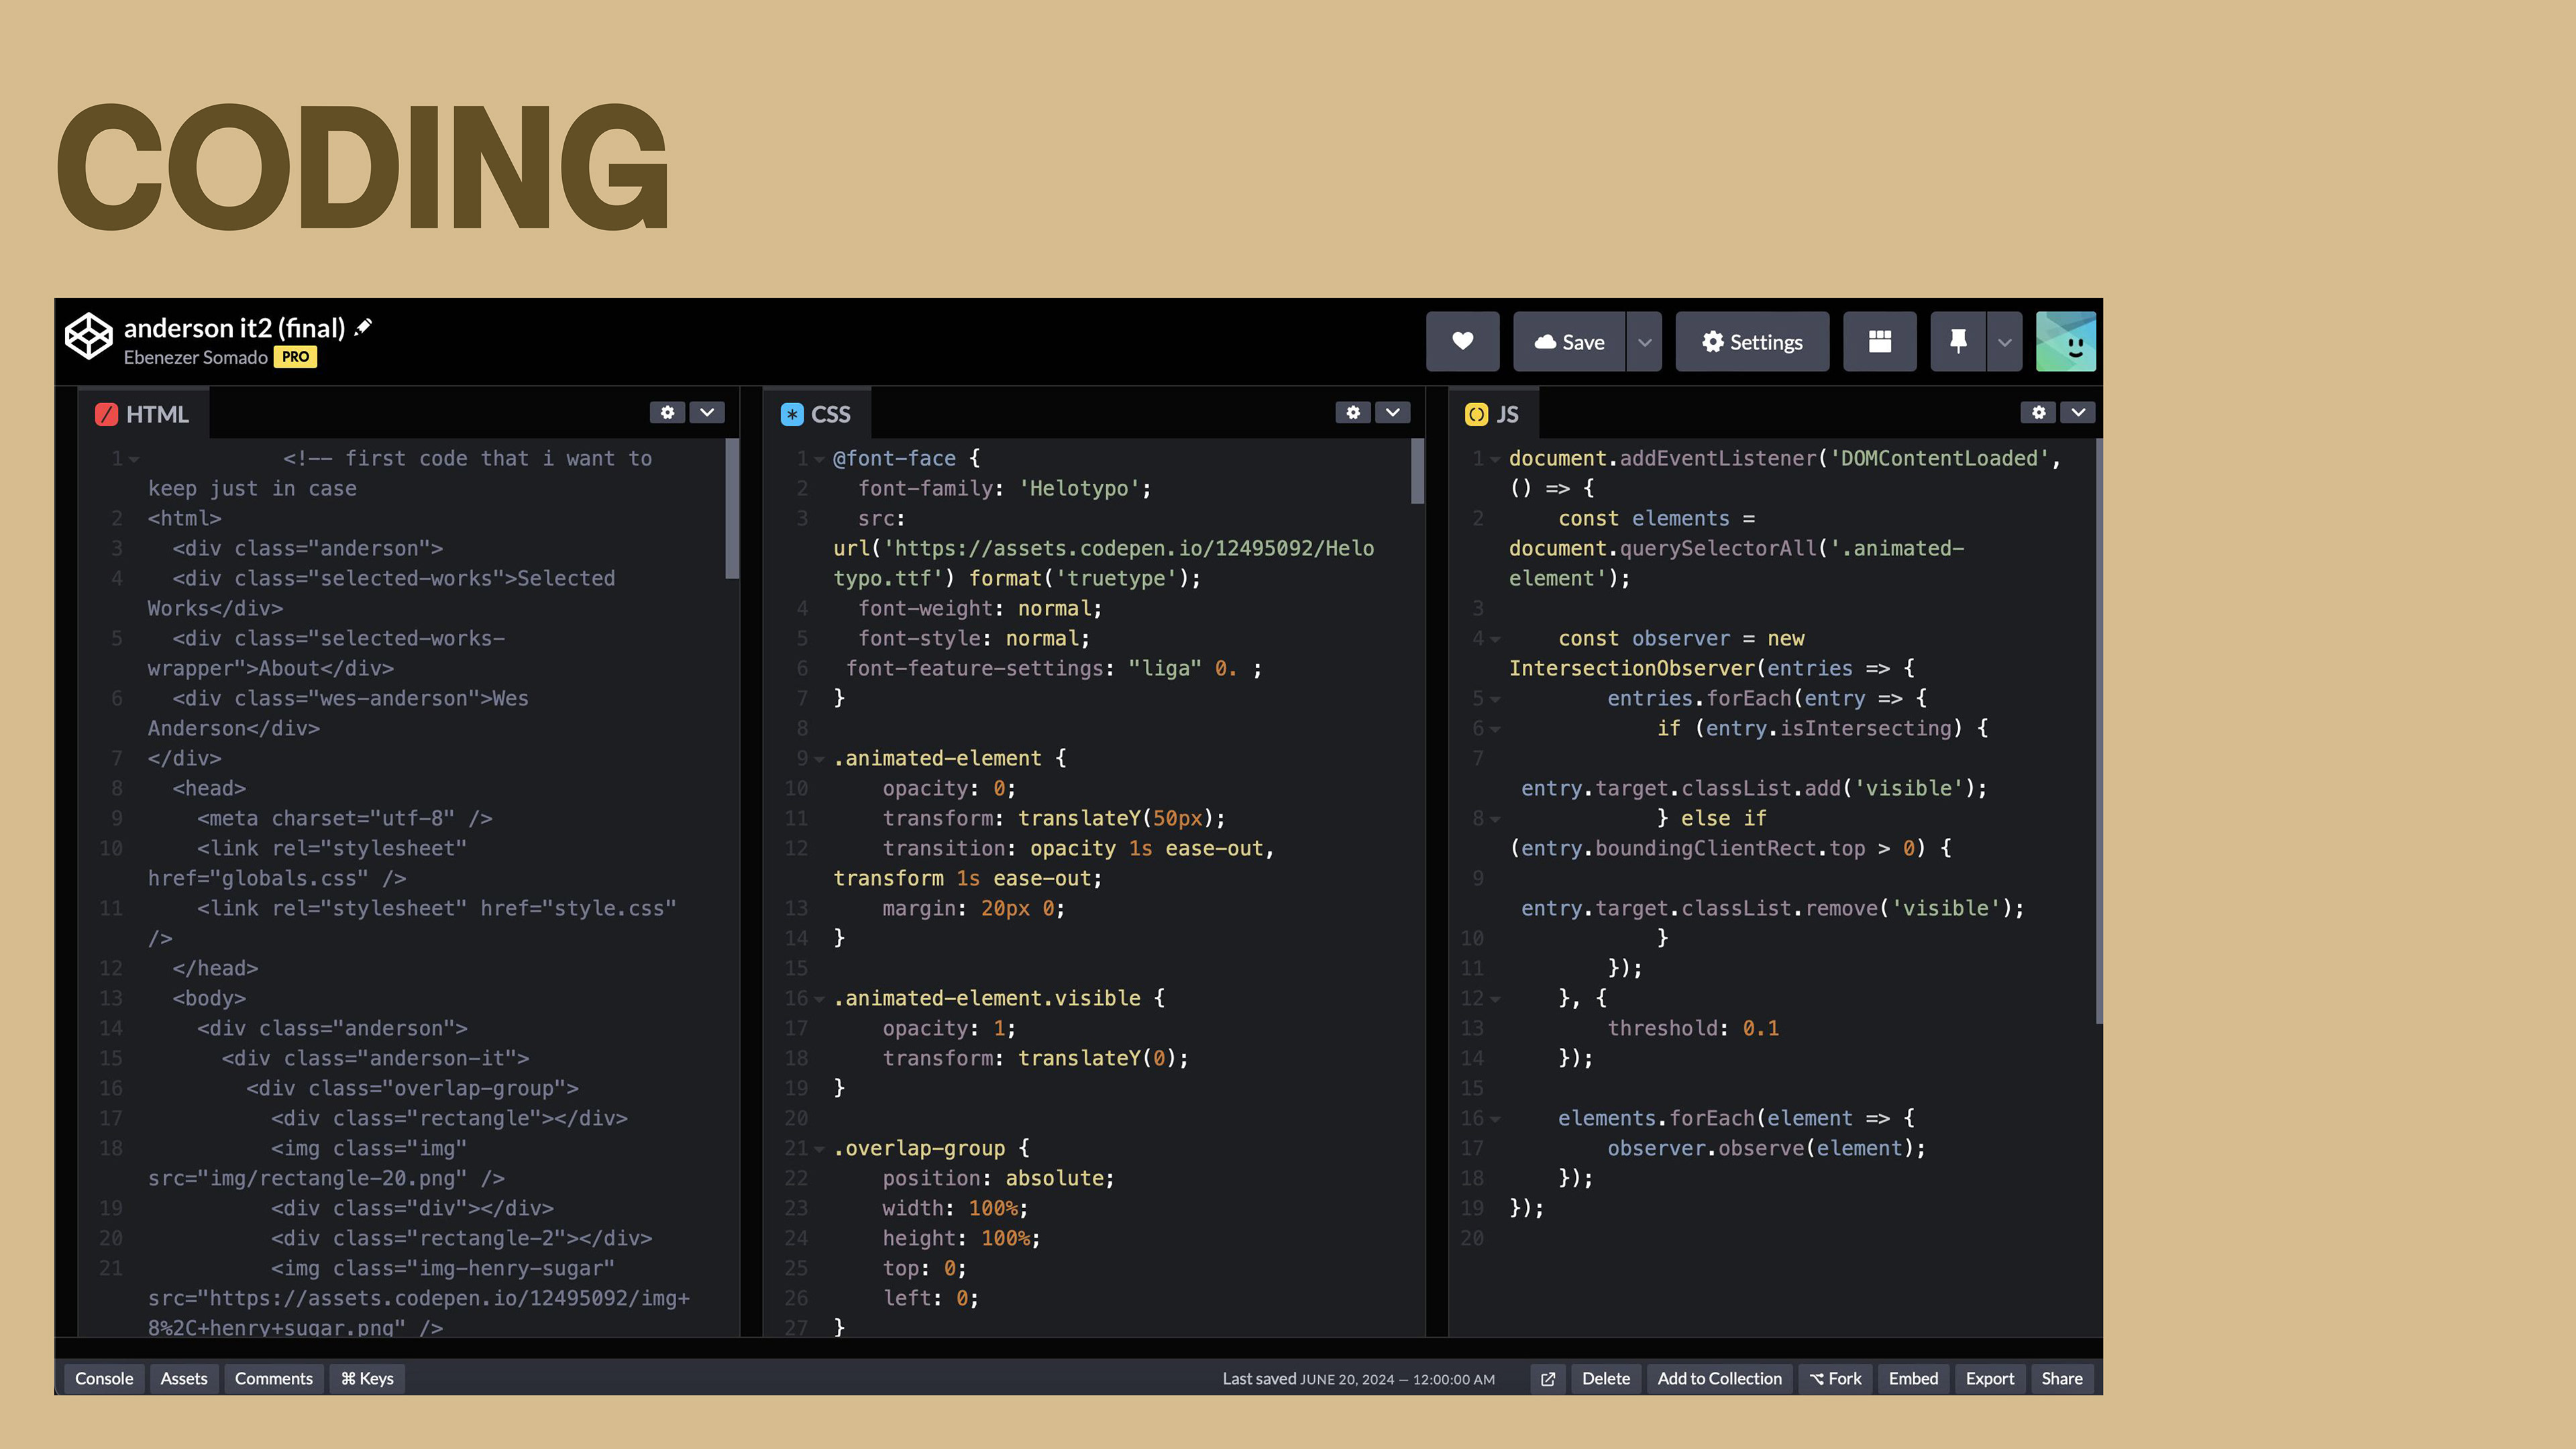This screenshot has height=1449, width=2576.
Task: Click the red HTML slash icon
Action: pos(106,414)
